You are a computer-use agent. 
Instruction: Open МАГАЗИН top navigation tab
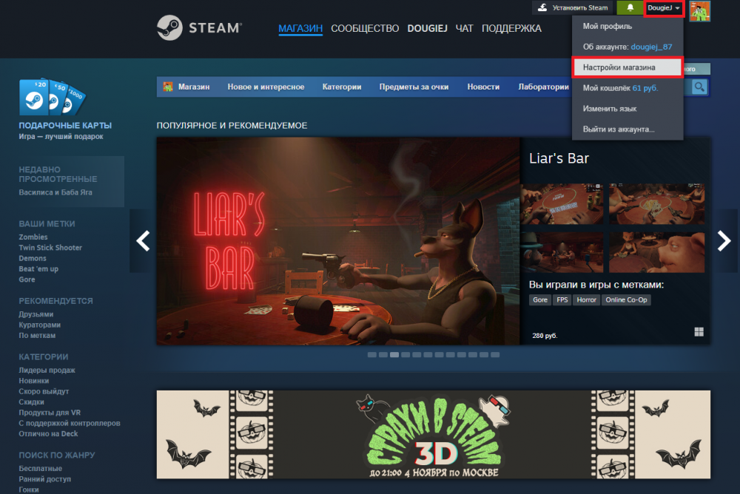pos(300,28)
